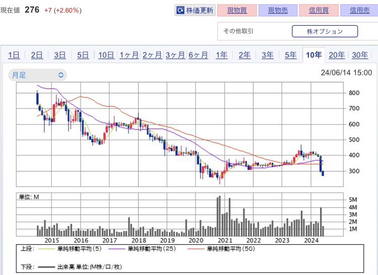Viewport: 378px width, 275px height.
Task: Click legend entry 単純移動平均(25)
Action: coord(152,248)
